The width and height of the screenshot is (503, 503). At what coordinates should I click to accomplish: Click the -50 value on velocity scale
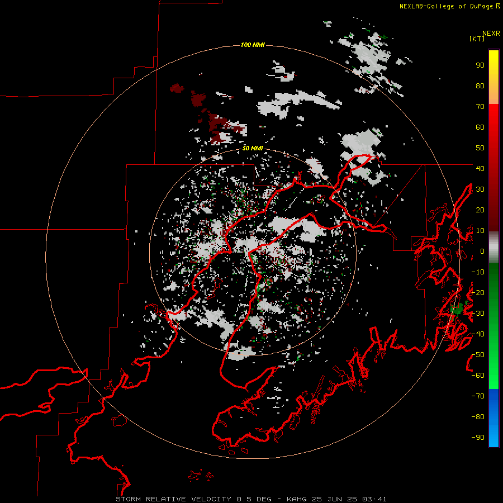(x=478, y=355)
